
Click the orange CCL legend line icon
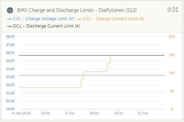tap(79, 19)
